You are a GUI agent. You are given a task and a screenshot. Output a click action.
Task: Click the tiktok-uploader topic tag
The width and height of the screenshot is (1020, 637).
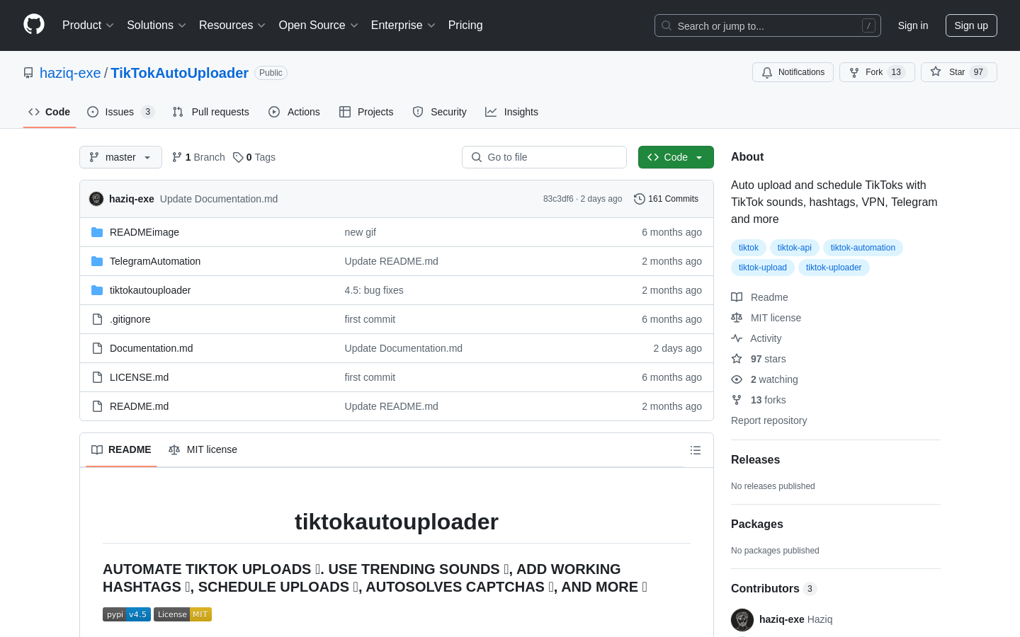(834, 268)
